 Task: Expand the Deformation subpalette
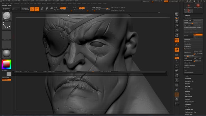189,89
